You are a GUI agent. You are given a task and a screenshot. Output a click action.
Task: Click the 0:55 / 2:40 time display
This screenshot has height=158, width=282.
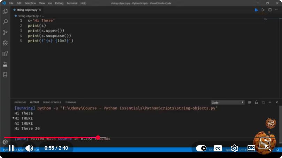click(56, 148)
